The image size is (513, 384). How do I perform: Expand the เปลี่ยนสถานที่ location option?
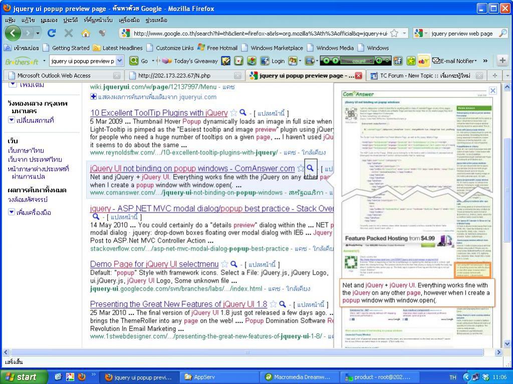pyautogui.click(x=12, y=120)
